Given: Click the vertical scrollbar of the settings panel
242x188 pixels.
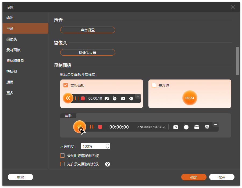Looking at the screenshot, I should [x=238, y=61].
